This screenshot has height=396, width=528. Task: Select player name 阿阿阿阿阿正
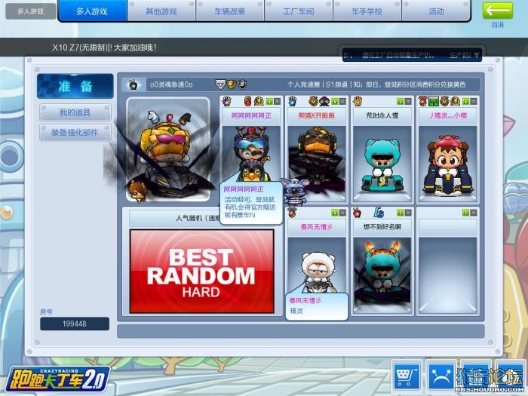(x=251, y=115)
